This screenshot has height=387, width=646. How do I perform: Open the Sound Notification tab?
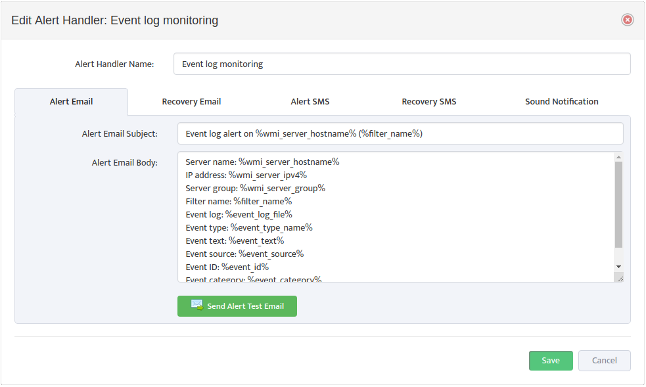pyautogui.click(x=561, y=102)
